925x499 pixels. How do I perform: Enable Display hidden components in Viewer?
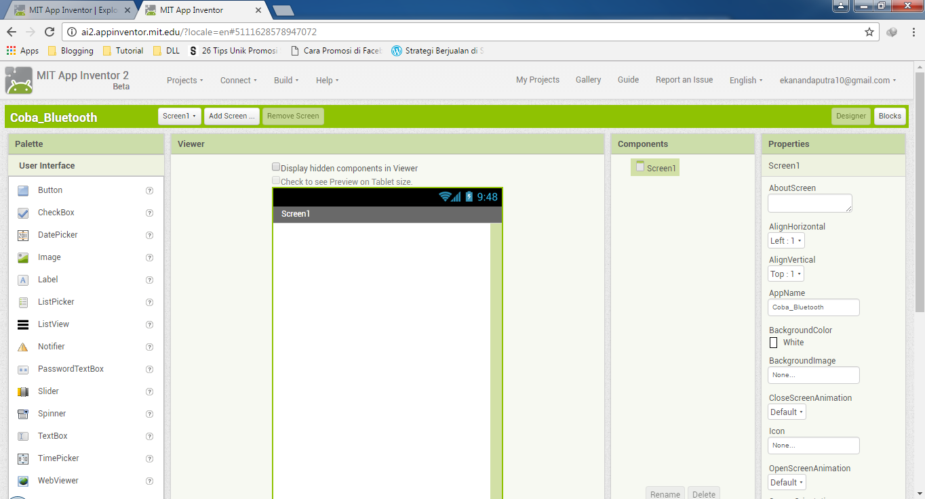coord(276,166)
